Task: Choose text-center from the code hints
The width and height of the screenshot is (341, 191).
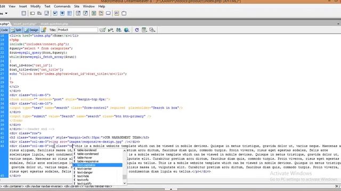Action: [98, 169]
